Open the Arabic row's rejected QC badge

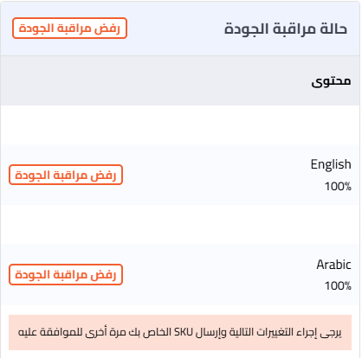pyautogui.click(x=66, y=274)
